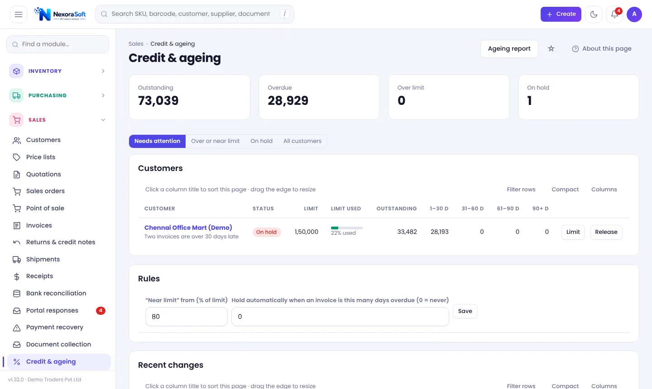Screen dimensions: 652x389
Task: Go to Invoices
Action: [x=59, y=225]
